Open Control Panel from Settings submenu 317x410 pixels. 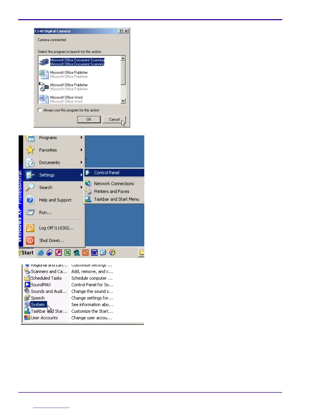(x=114, y=173)
